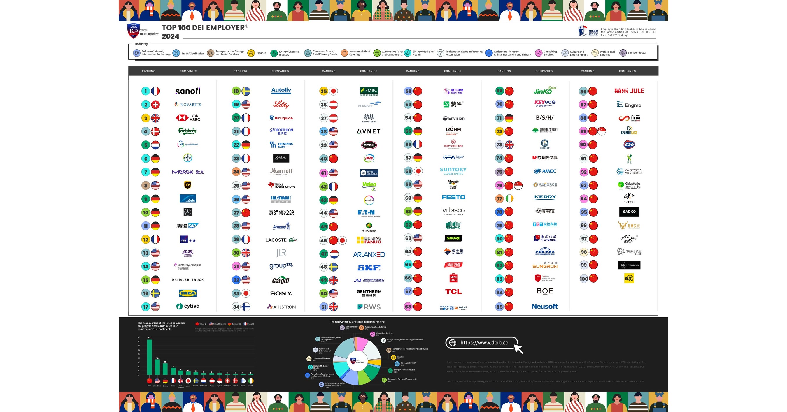
Task: Click the Neusoft logo at rank 85
Action: pos(545,307)
